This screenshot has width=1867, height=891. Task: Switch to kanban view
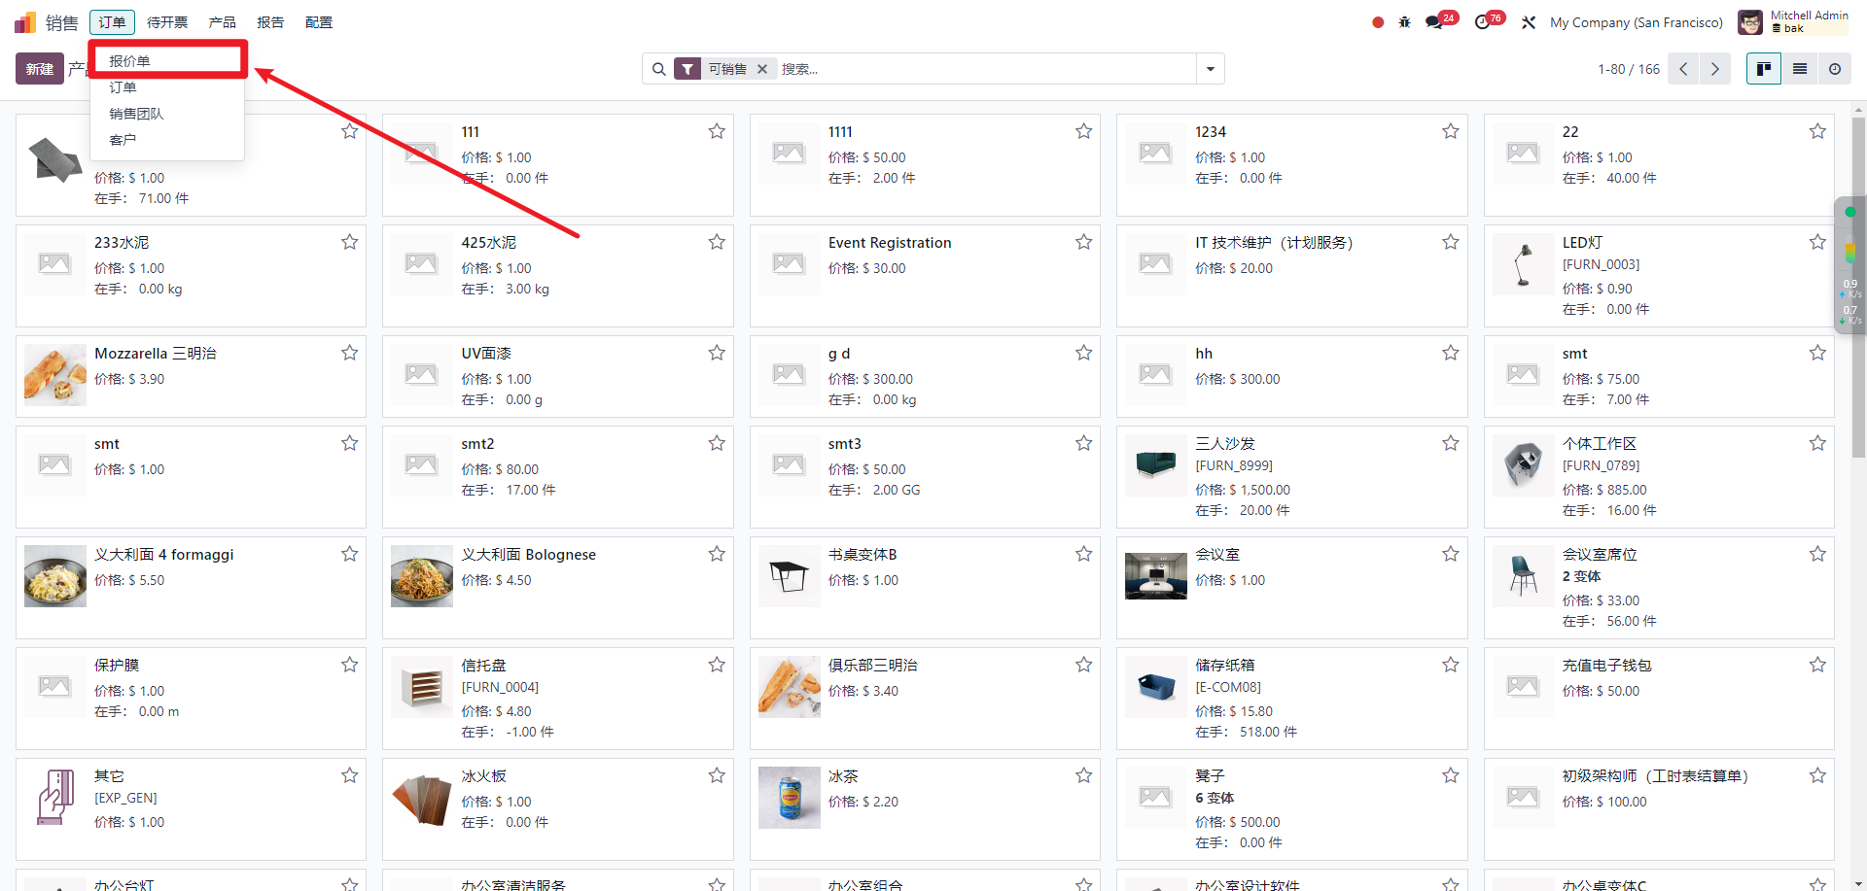[1764, 69]
